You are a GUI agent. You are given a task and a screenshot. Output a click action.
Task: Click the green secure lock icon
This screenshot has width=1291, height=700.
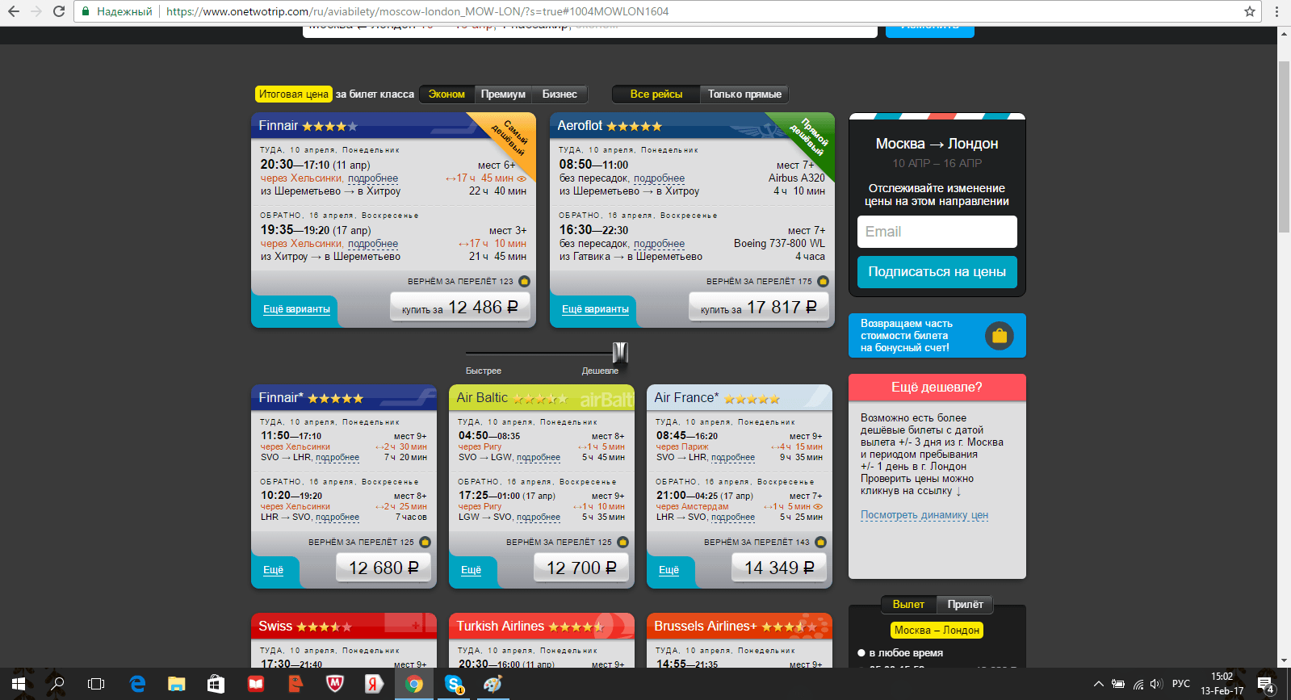pos(86,11)
